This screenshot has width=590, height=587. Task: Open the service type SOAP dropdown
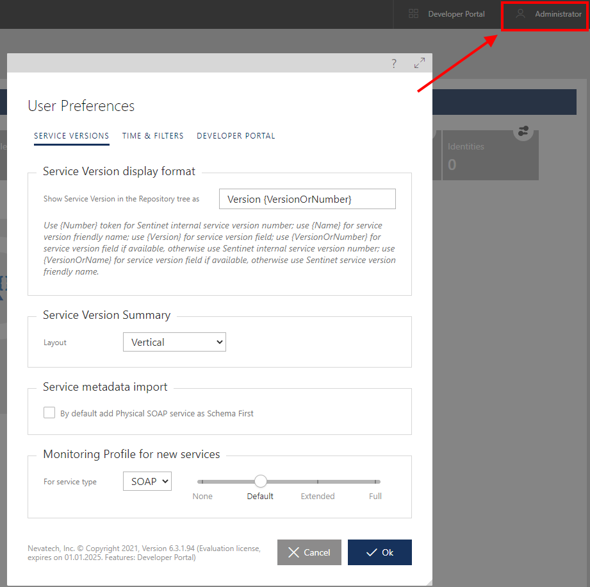click(x=147, y=481)
